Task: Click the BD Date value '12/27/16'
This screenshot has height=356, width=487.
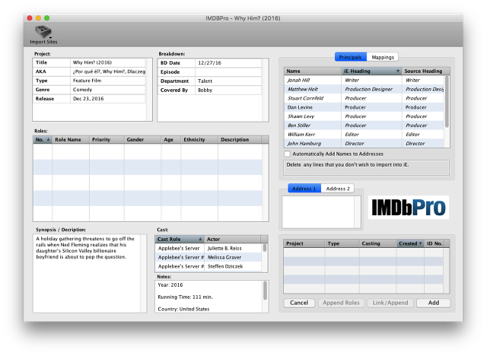Action: (228, 63)
